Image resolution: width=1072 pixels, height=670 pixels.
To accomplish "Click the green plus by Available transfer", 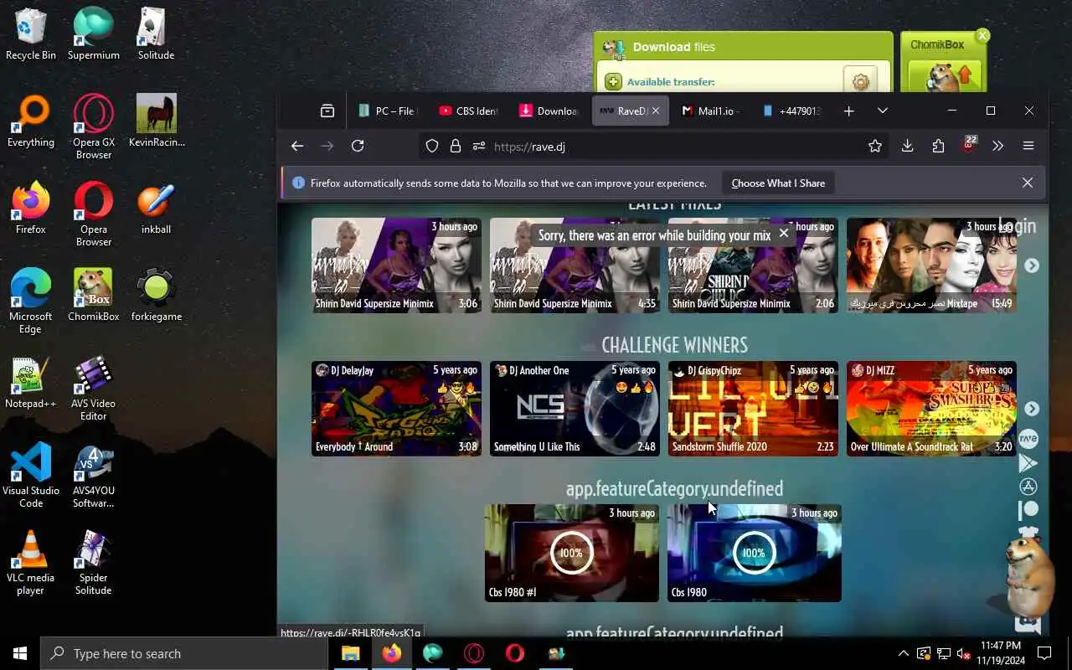I will click(x=614, y=81).
